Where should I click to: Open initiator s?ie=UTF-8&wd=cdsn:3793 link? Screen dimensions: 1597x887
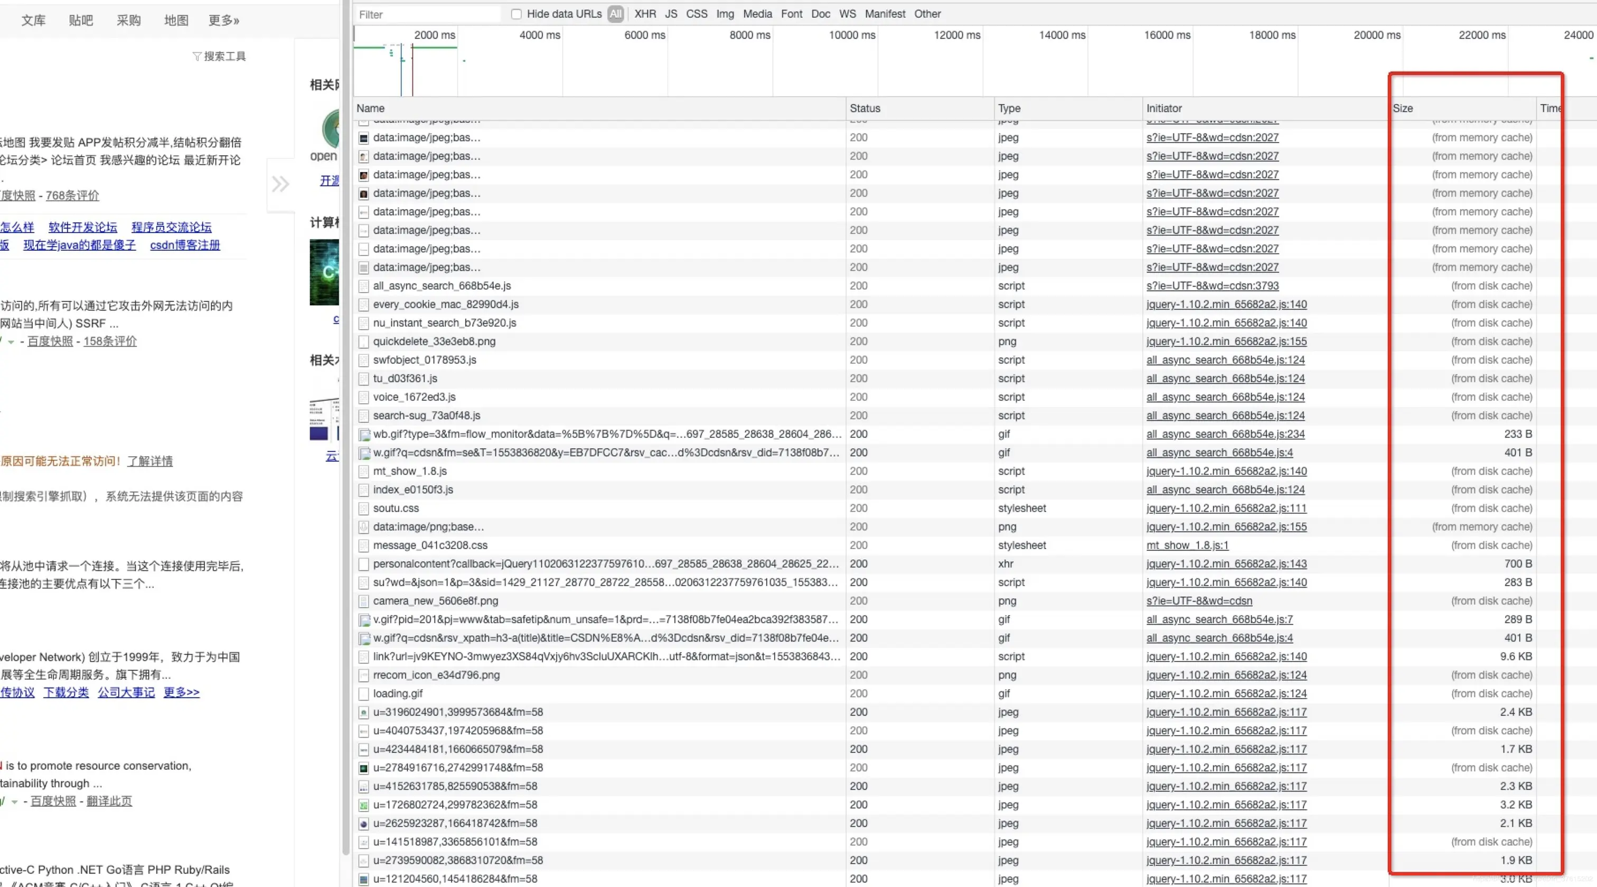[x=1212, y=286]
